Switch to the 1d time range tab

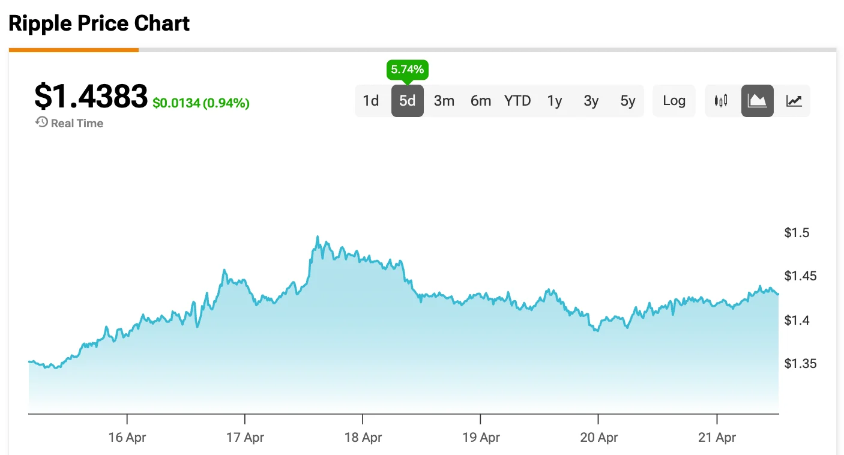[371, 101]
